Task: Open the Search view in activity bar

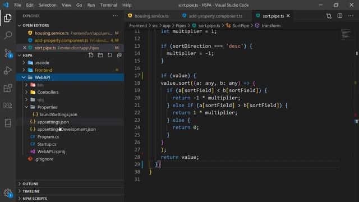Action: coord(8,35)
